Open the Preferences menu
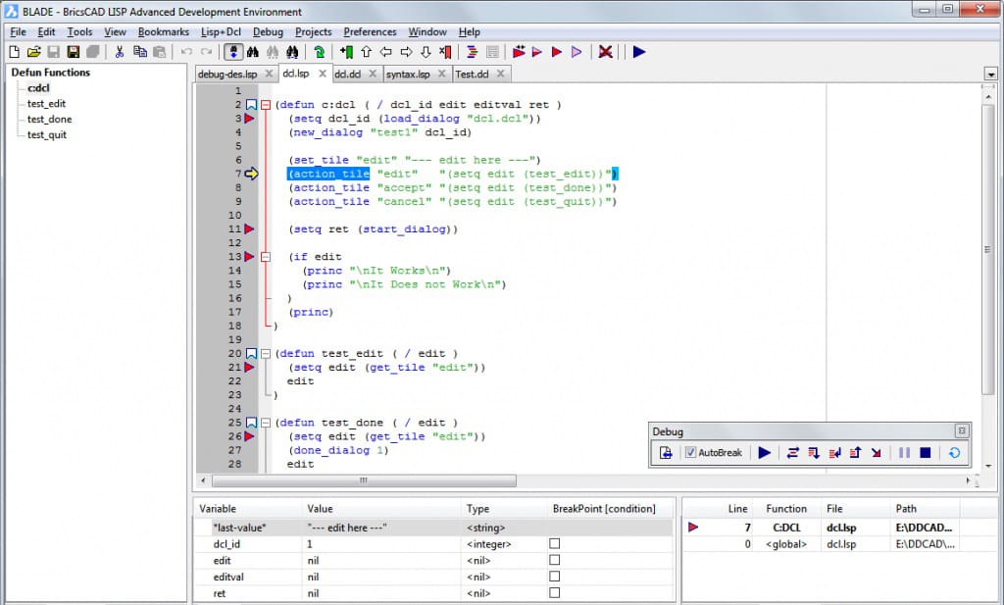The width and height of the screenshot is (1004, 605). [x=370, y=32]
